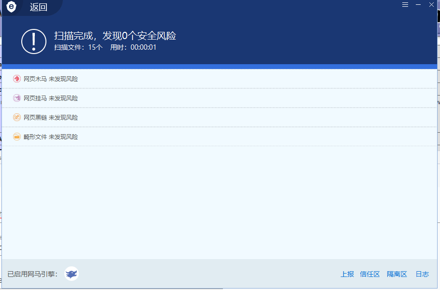The width and height of the screenshot is (440, 290).
Task: Click the shield logo icon
Action: (x=11, y=7)
